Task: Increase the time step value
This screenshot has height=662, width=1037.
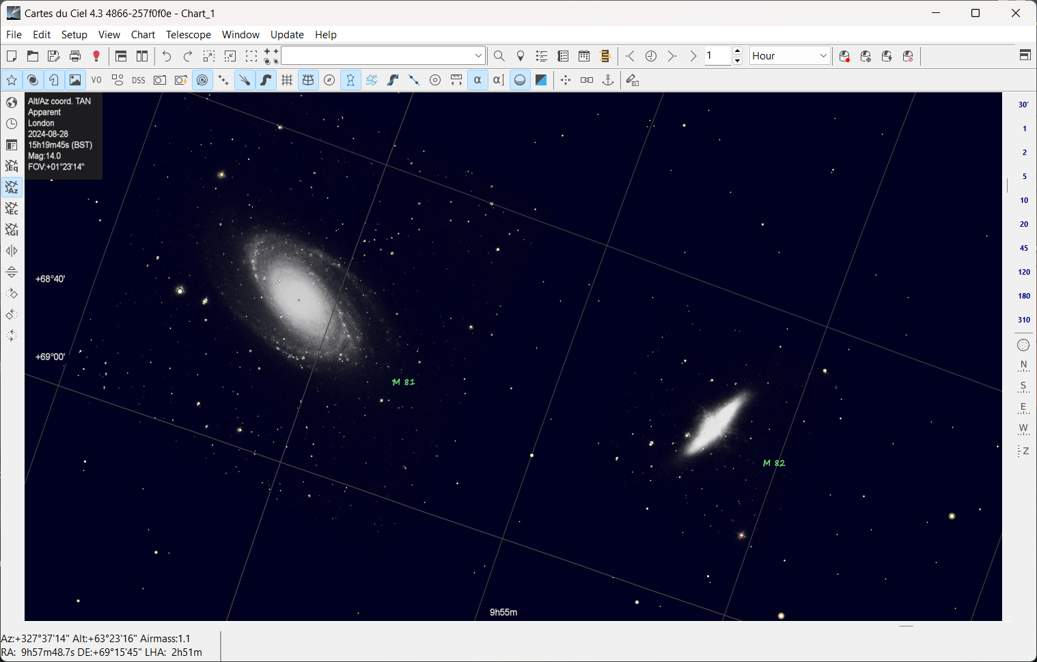Action: tap(737, 51)
